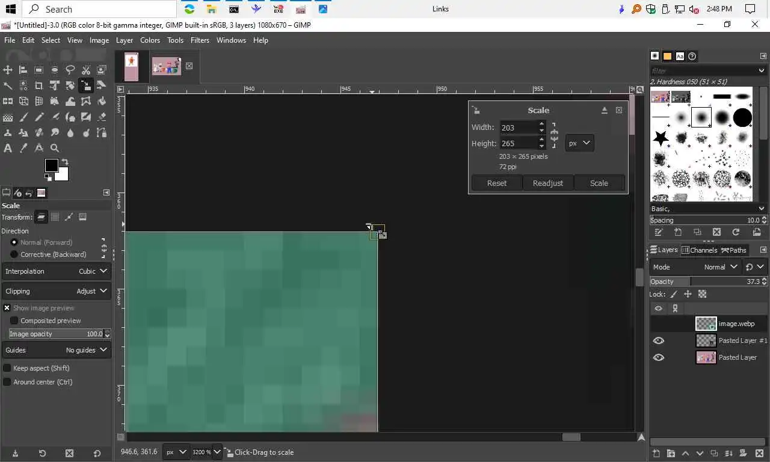The image size is (770, 462).
Task: Select the Smudge tool
Action: point(55,132)
